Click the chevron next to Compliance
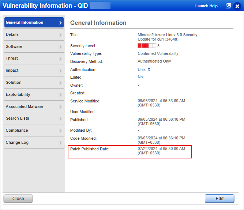Screen dimensions: 244x210 pos(60,131)
